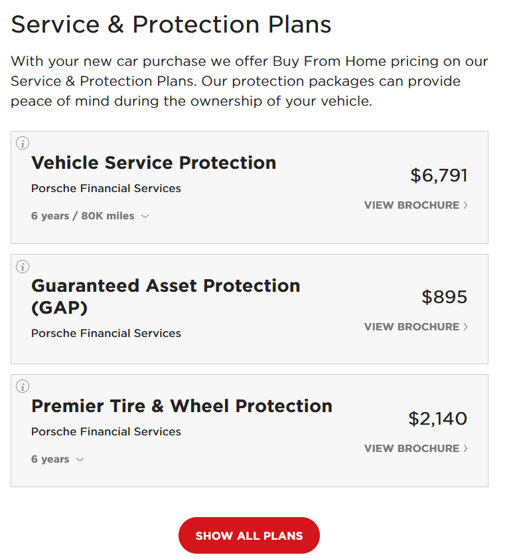Click the $895 GAP price

[445, 297]
